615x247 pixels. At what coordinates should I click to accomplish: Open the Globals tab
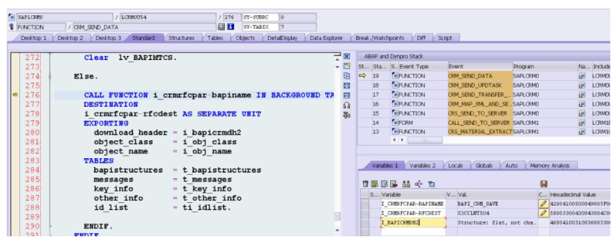pyautogui.click(x=484, y=166)
